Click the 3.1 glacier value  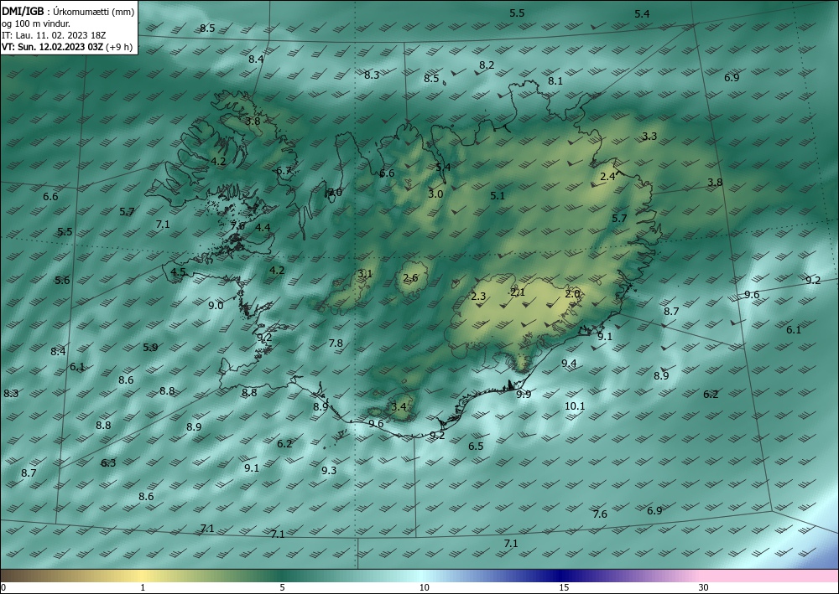pos(365,274)
